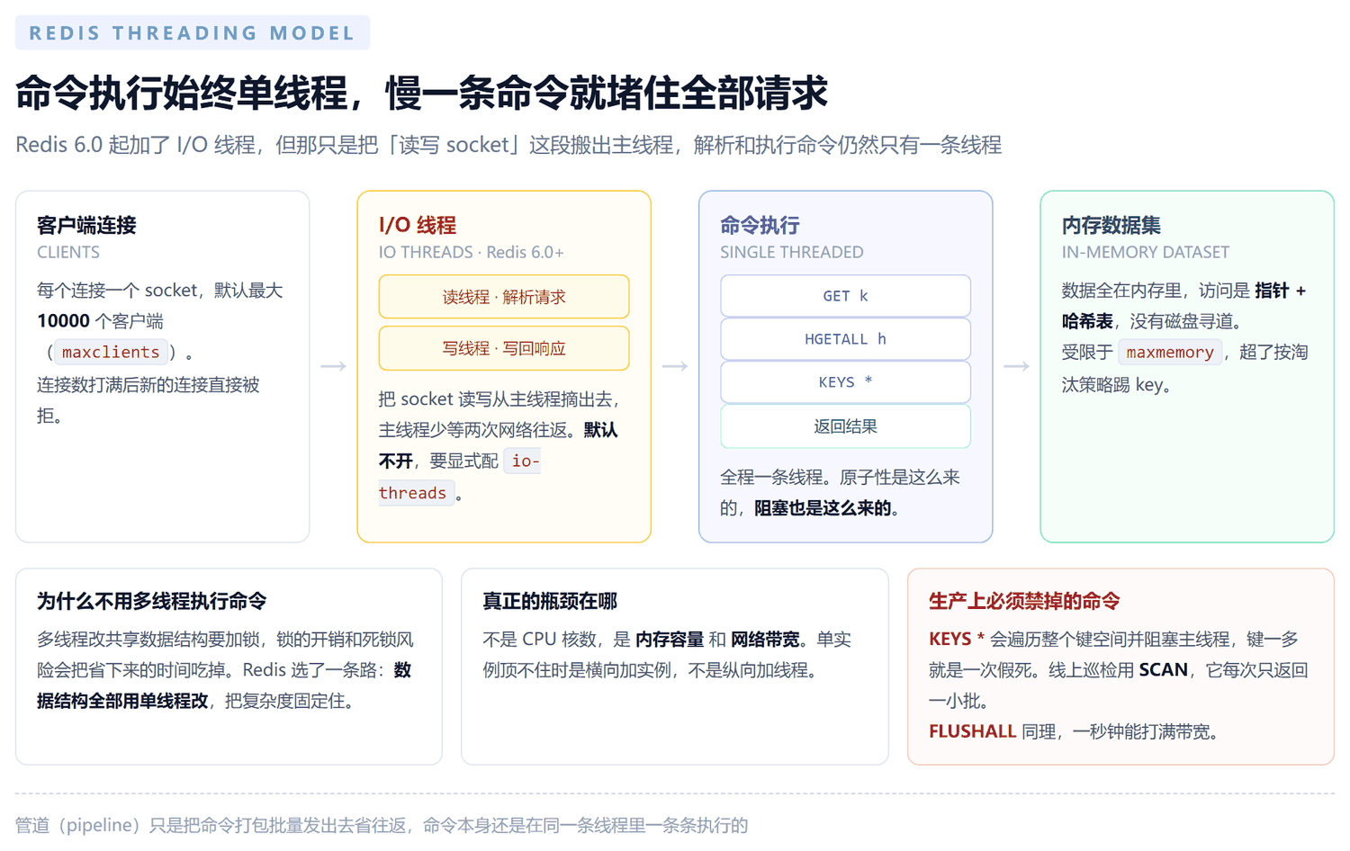Click the 读线程 · 解析请求 box
1350x851 pixels.
pos(504,297)
